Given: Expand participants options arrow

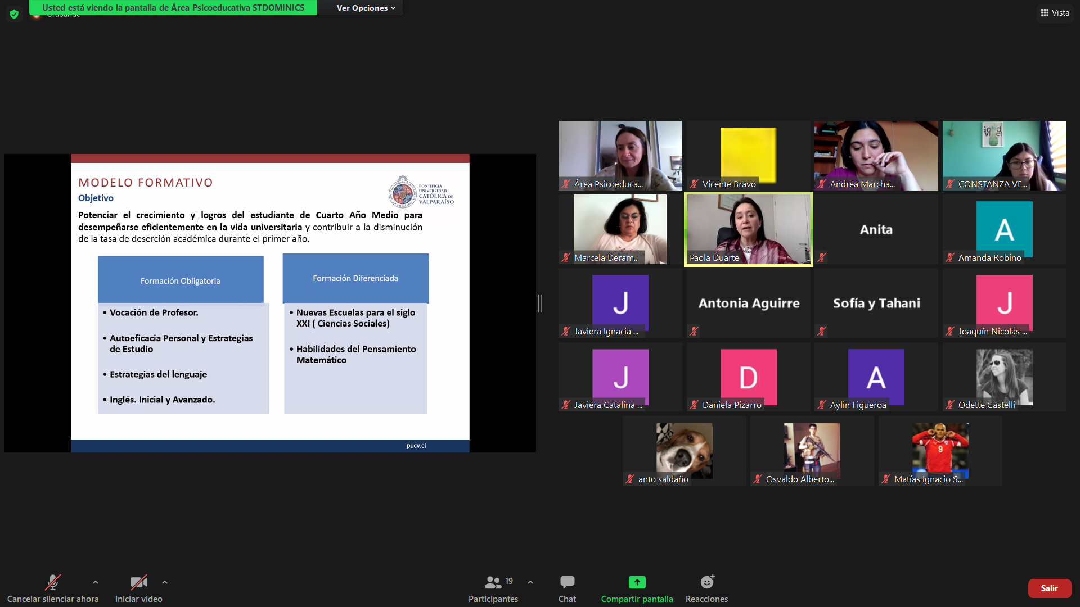Looking at the screenshot, I should pos(530,582).
